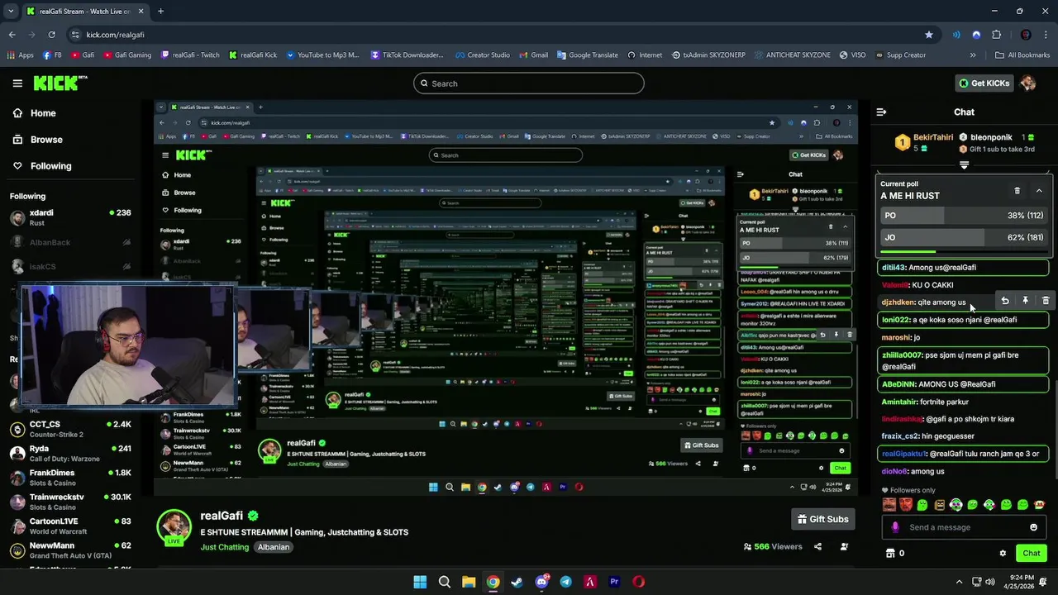
Task: Open realGafi's live avatar
Action: (174, 526)
